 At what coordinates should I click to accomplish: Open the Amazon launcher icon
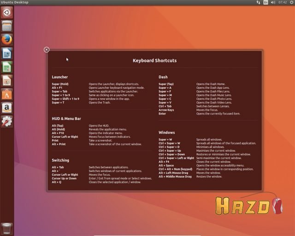coord(6,108)
